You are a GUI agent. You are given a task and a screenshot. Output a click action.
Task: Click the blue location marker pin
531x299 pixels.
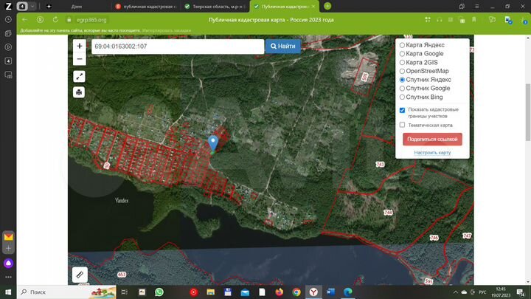point(214,142)
